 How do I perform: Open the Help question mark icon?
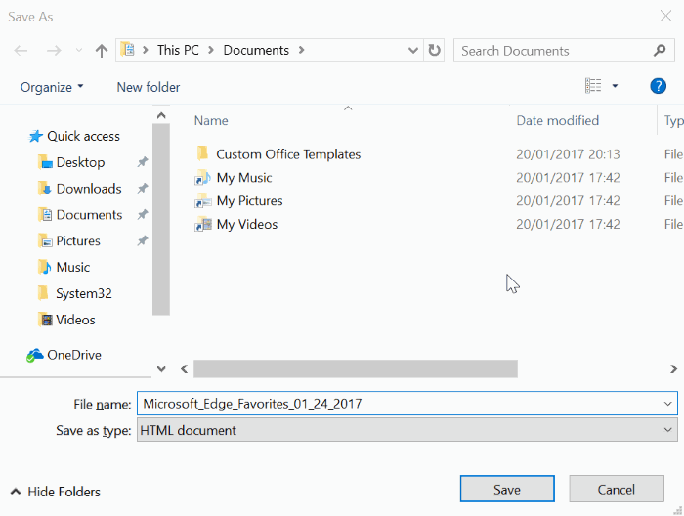click(658, 86)
